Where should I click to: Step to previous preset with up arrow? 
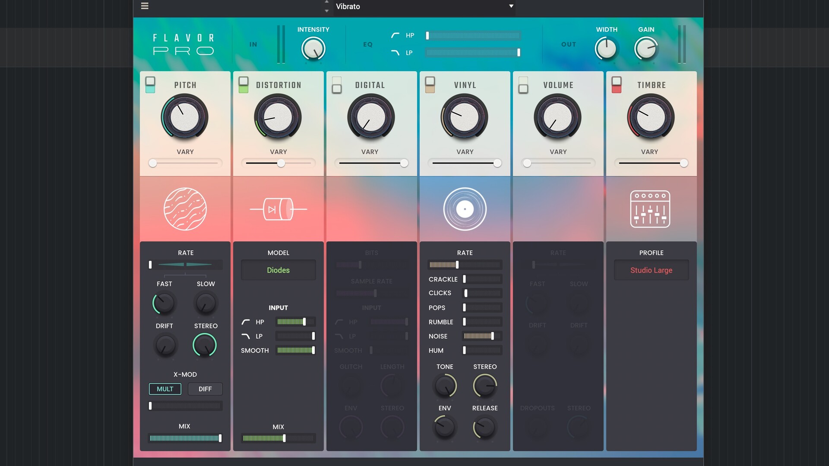(x=327, y=2)
